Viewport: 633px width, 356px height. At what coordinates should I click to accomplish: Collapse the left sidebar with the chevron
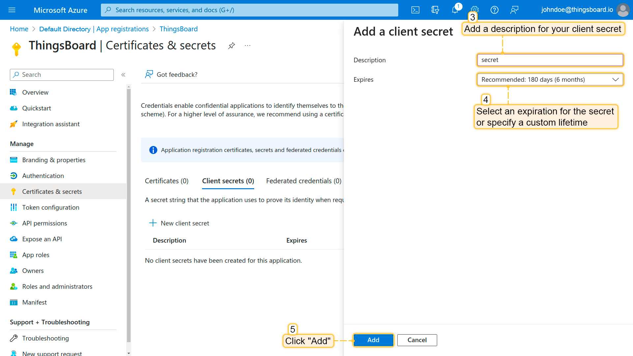coord(123,75)
